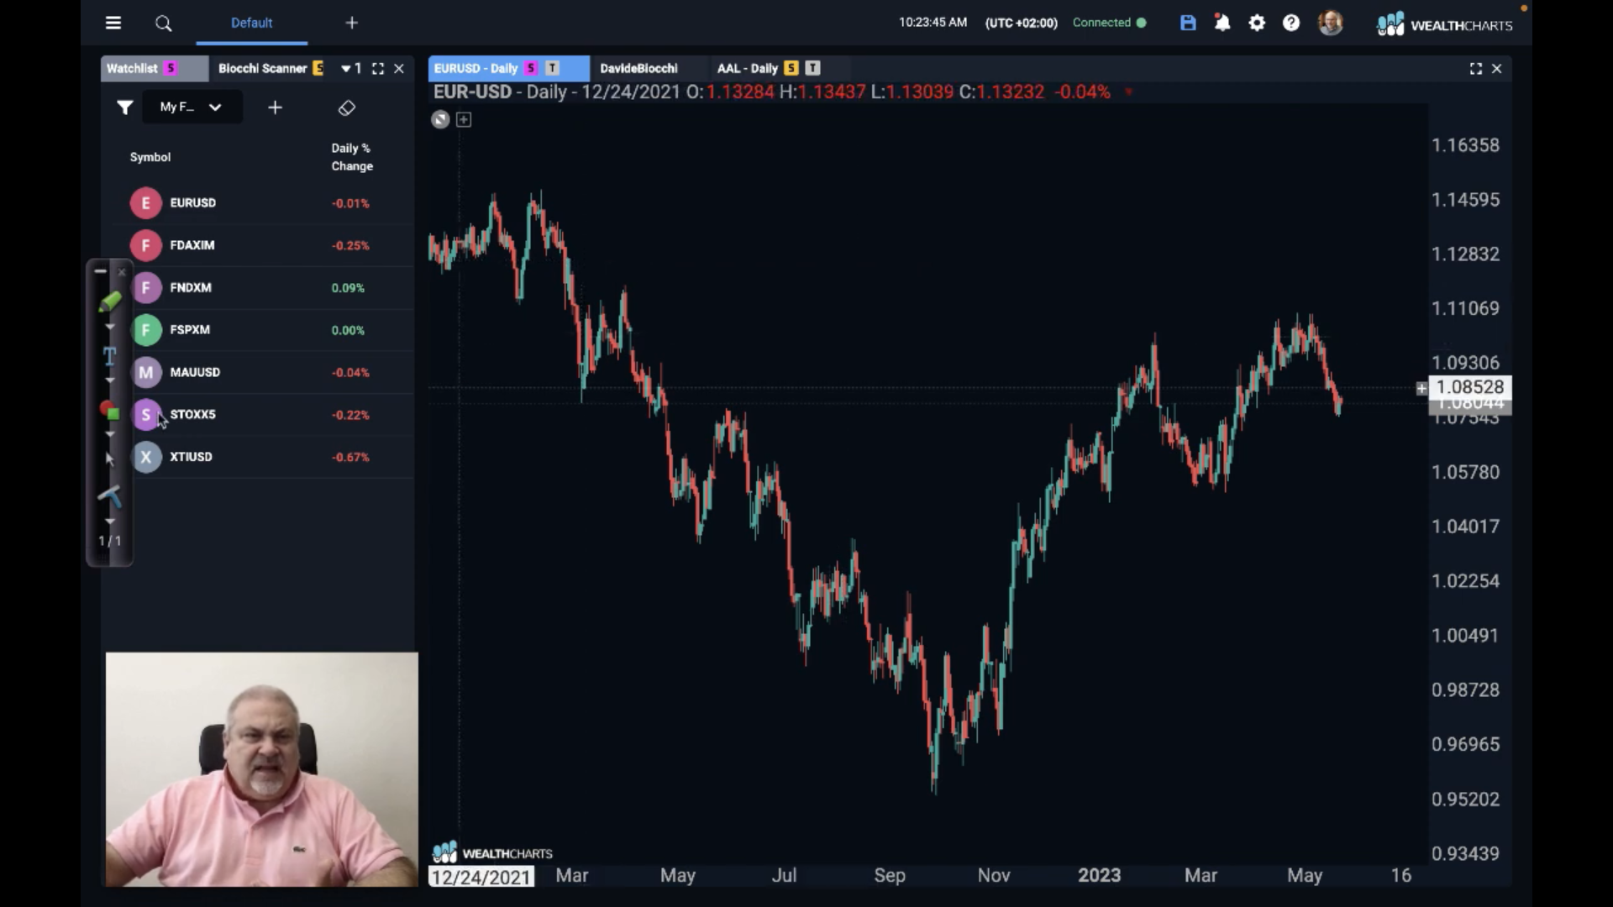This screenshot has height=907, width=1613.
Task: Toggle T badge on AAL Daily tab
Action: pos(813,68)
